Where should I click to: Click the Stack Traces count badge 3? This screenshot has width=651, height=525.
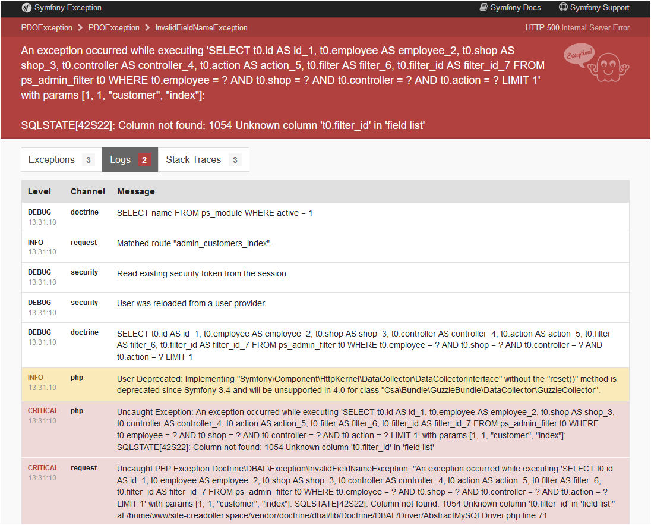pos(235,160)
